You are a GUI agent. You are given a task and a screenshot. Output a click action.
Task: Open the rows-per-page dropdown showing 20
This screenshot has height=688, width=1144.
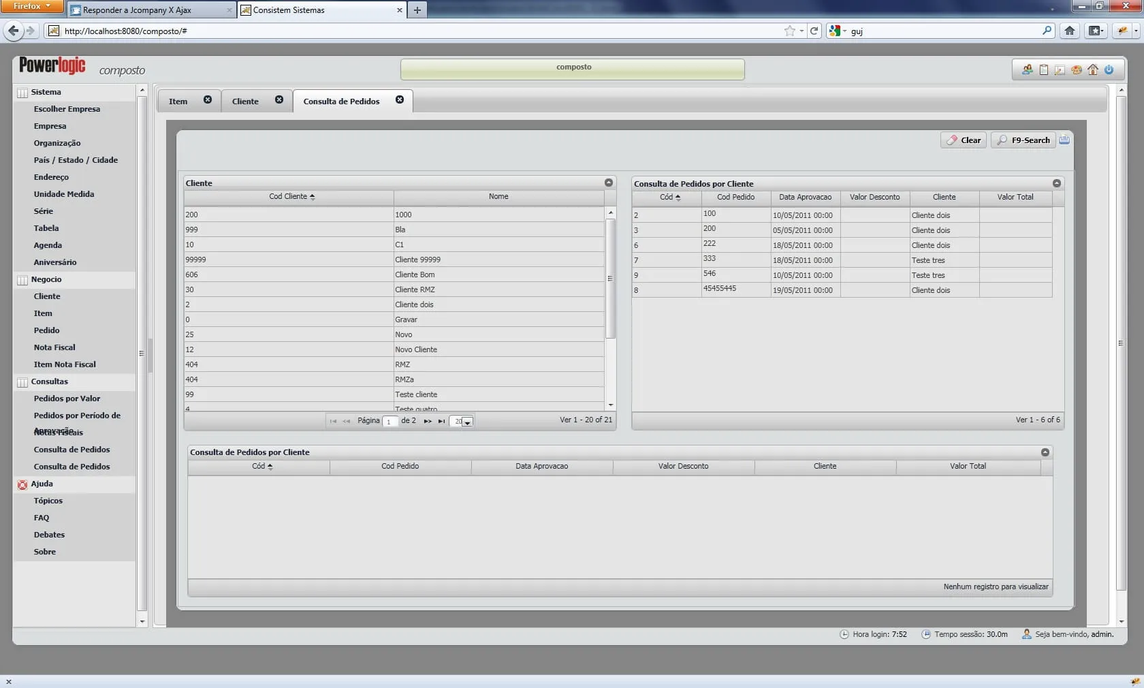click(466, 422)
